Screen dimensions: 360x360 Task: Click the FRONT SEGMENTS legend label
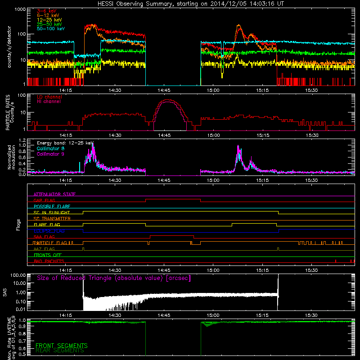tap(62, 346)
